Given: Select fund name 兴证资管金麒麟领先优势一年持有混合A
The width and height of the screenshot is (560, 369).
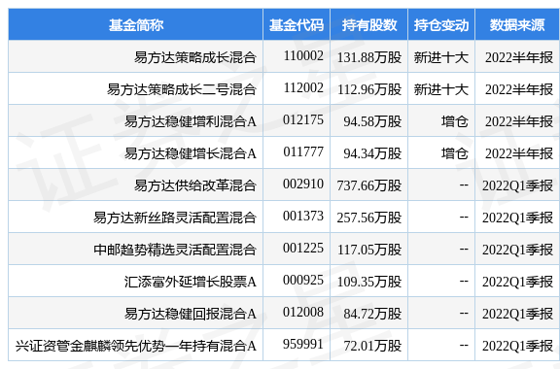Looking at the screenshot, I should click(136, 346).
